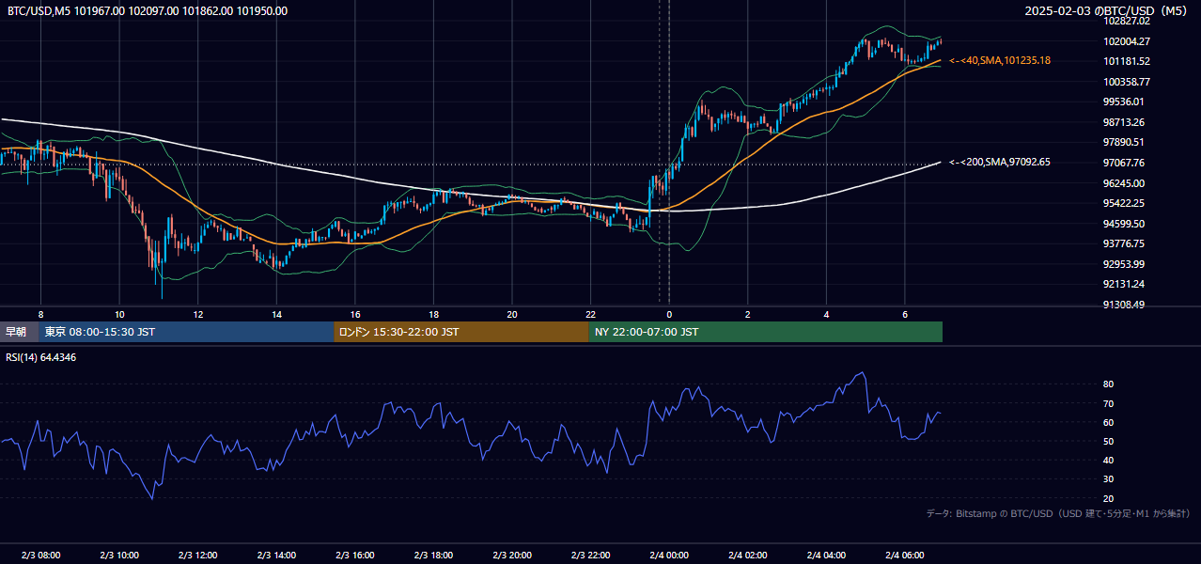The image size is (1201, 564).
Task: Click the 2/3 08:00 date label
Action: pyautogui.click(x=40, y=555)
